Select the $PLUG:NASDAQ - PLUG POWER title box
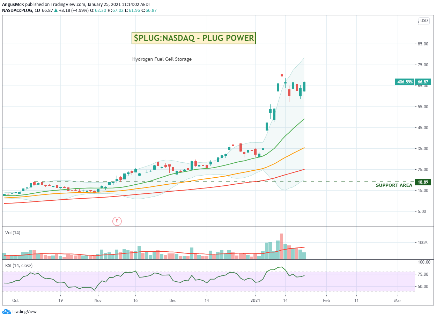Image resolution: width=436 pixels, height=318 pixels. (x=194, y=38)
